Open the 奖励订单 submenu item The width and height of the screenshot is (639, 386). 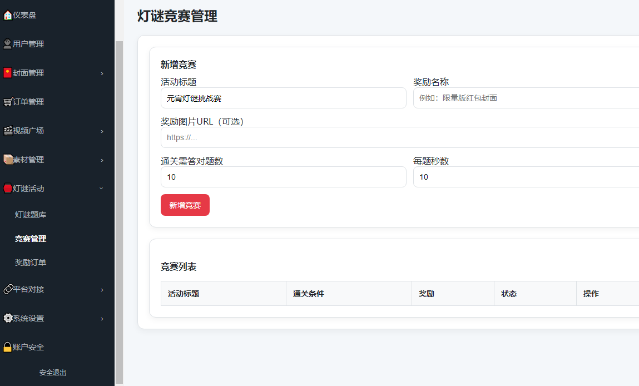(x=31, y=263)
